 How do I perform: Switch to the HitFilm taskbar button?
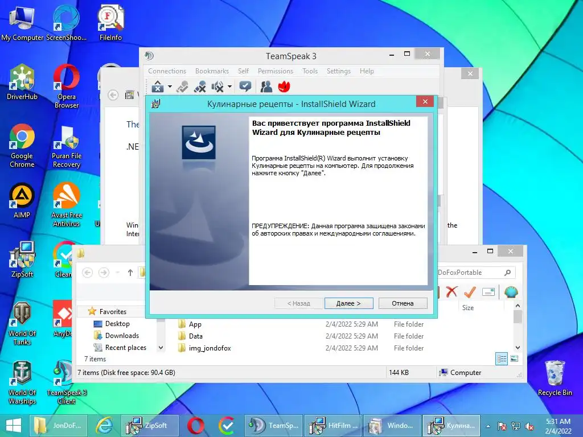[332, 426]
